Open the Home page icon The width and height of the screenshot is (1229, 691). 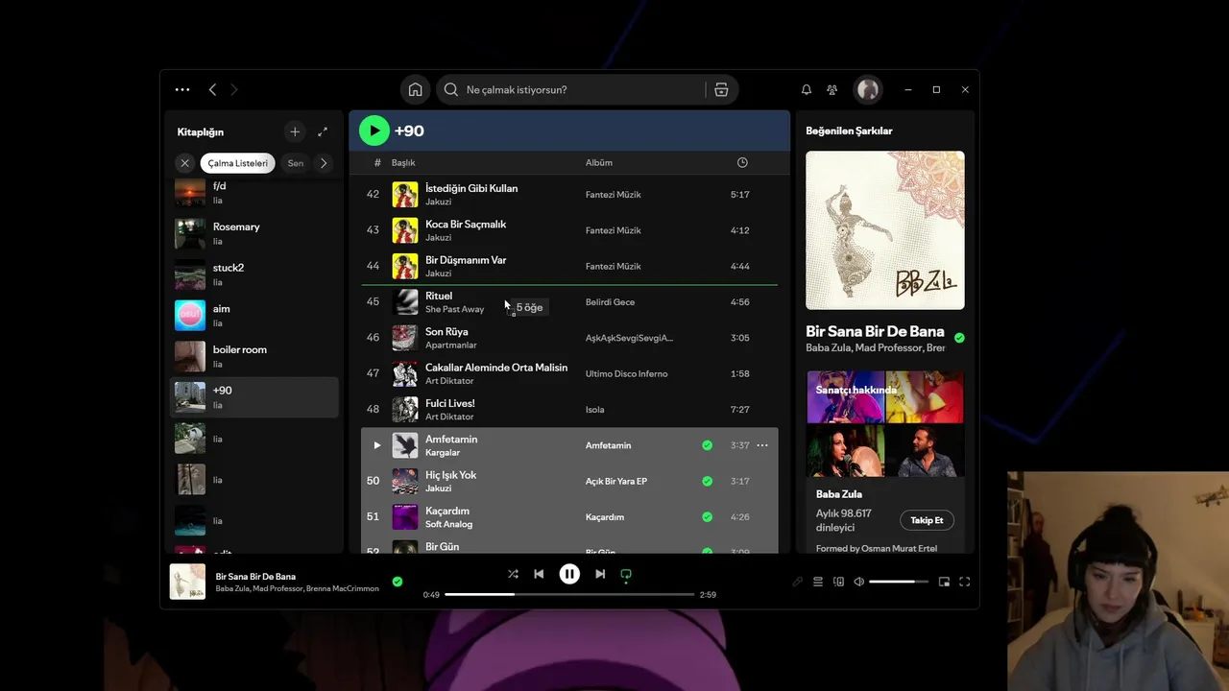click(415, 89)
